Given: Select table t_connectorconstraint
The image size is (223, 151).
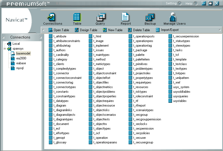Looking at the screenshot, I should (67, 78).
